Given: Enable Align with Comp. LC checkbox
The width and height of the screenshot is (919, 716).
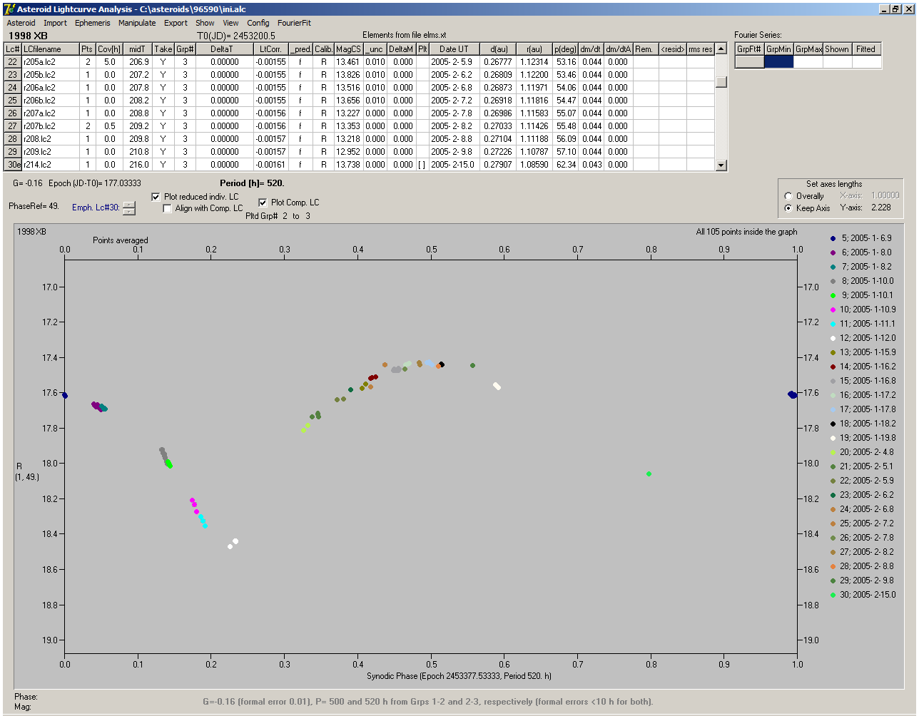Looking at the screenshot, I should (168, 208).
